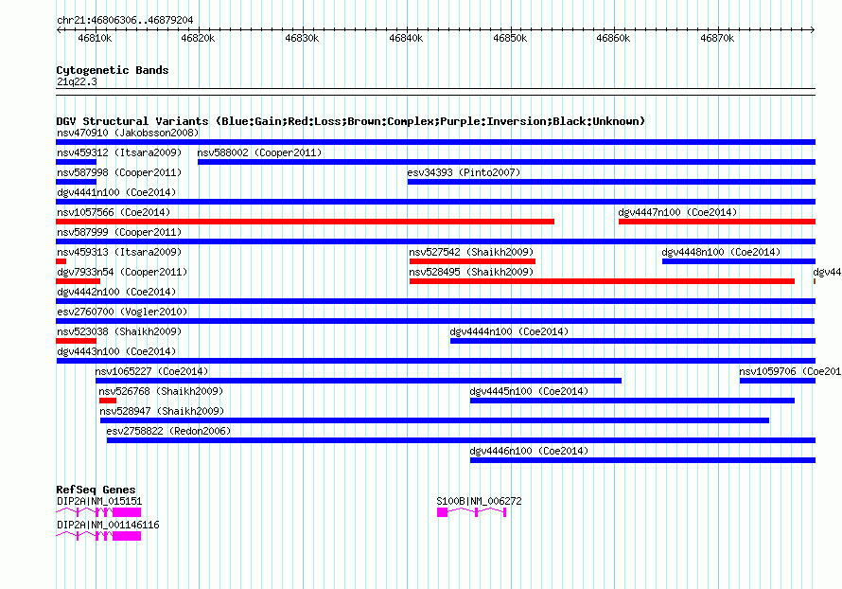842x589 pixels.
Task: Click the small red nsv459313 bar
Action: (61, 261)
